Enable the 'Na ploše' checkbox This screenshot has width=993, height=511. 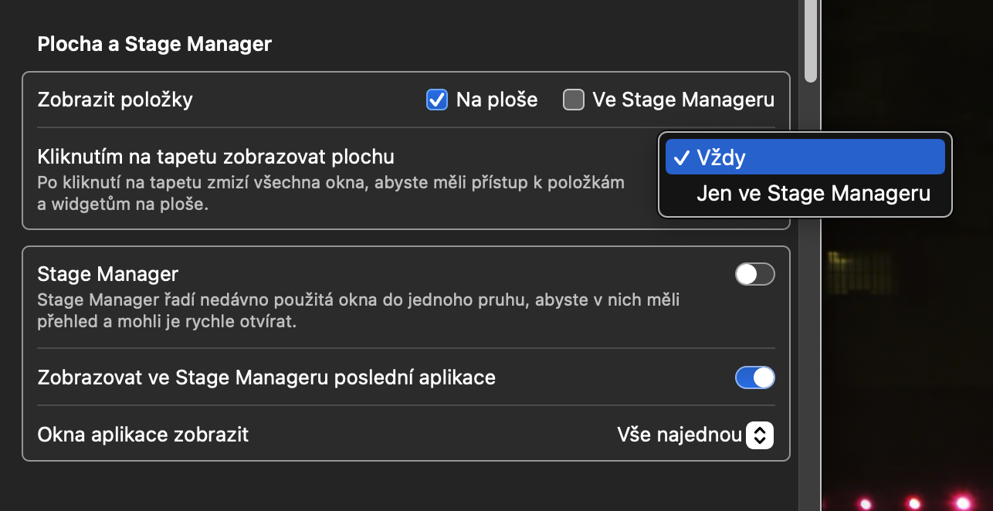point(437,100)
